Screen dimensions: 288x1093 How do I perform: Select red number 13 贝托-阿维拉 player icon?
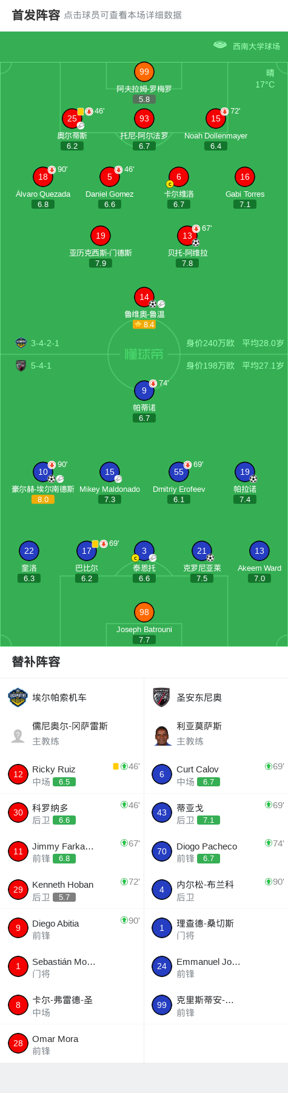(187, 236)
